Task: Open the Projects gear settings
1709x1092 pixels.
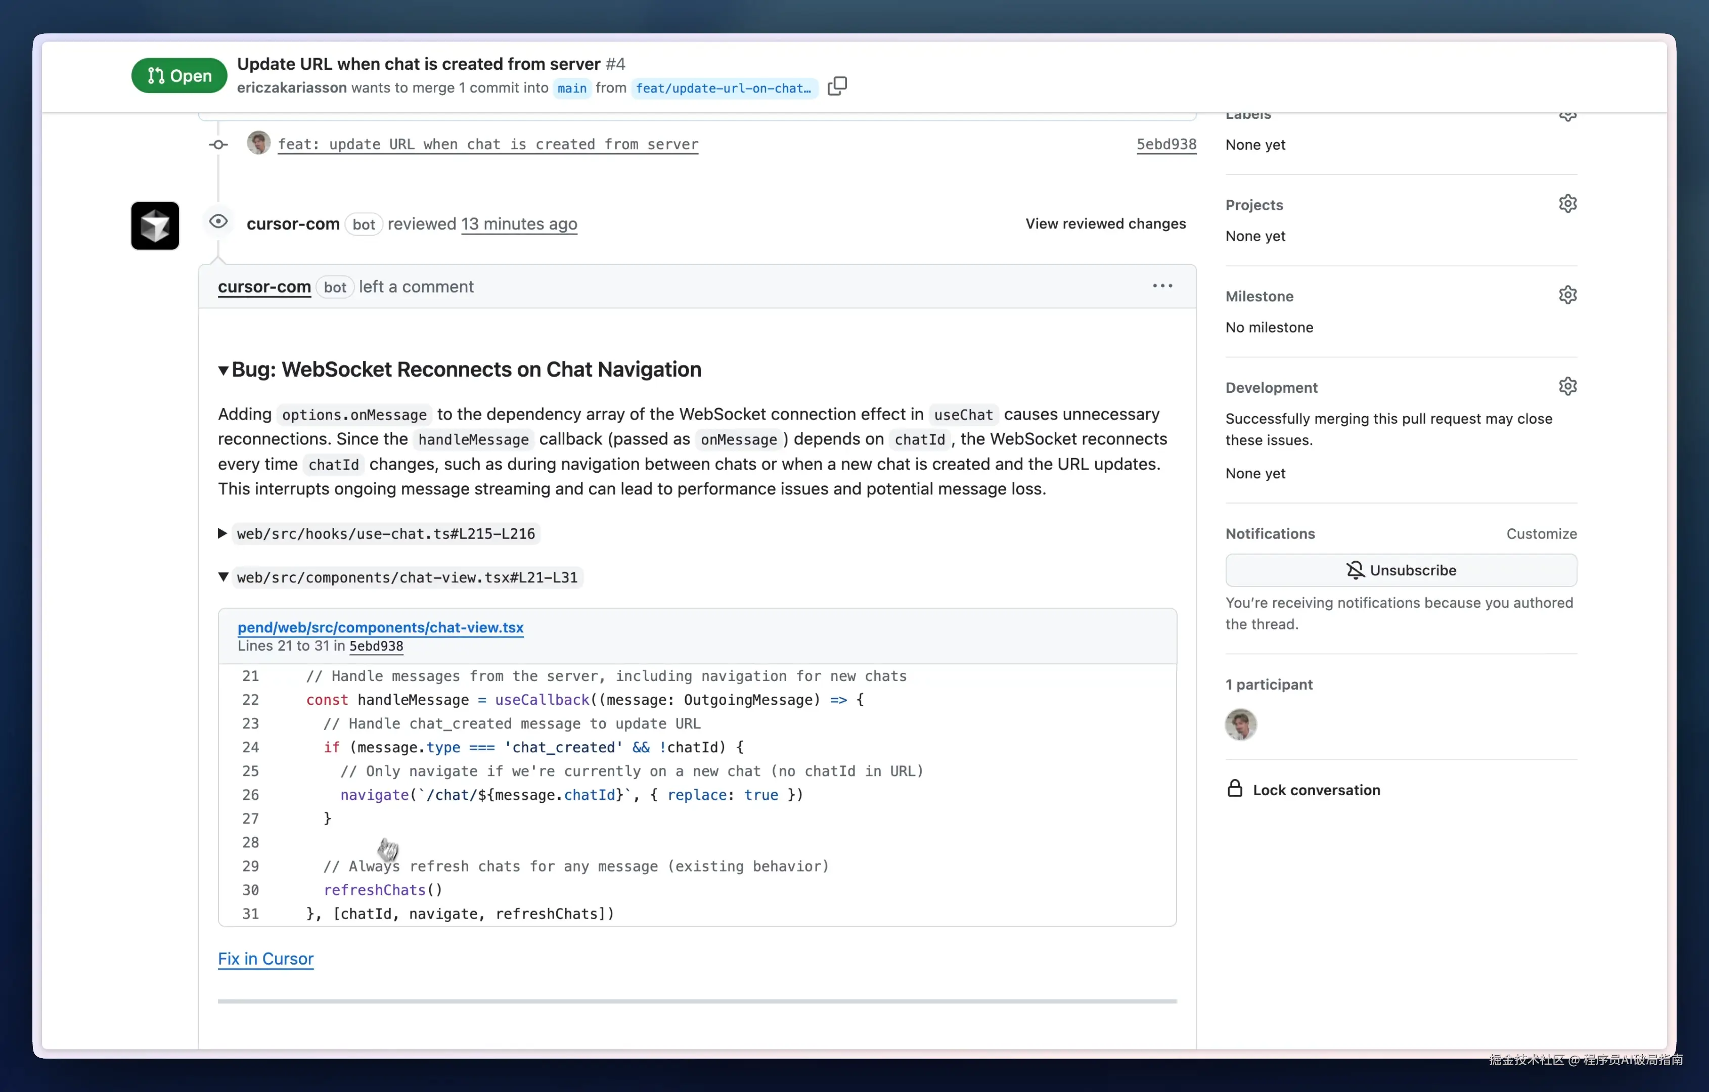Action: (1567, 204)
